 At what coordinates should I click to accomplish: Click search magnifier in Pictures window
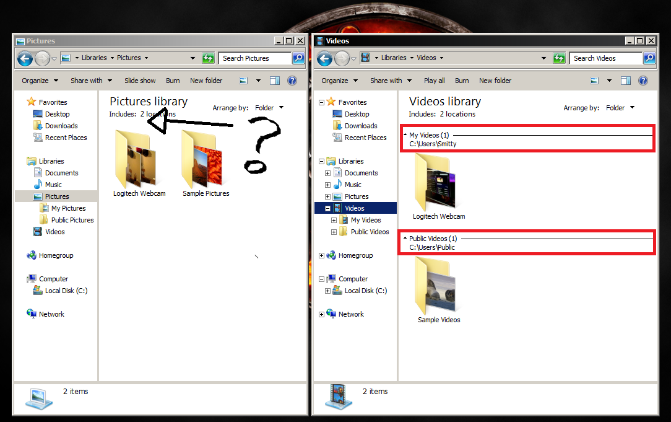298,58
